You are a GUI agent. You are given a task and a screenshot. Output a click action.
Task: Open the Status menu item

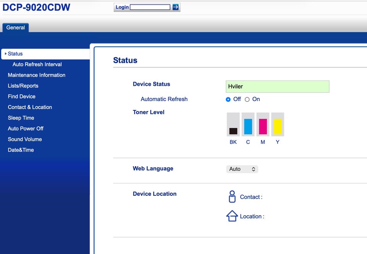click(x=45, y=54)
